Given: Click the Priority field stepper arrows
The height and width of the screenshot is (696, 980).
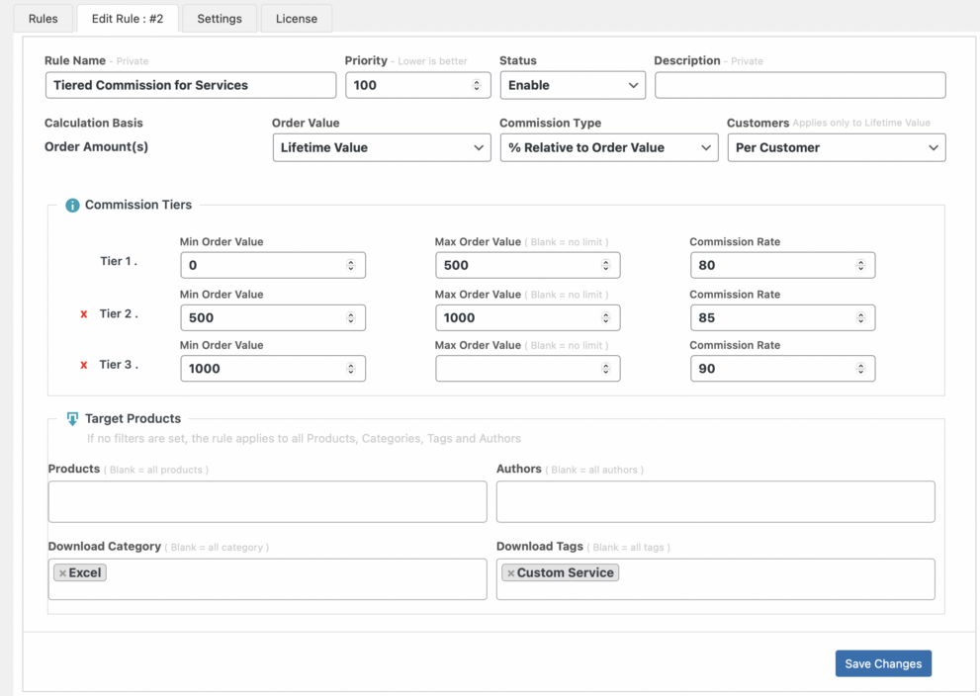Looking at the screenshot, I should (x=477, y=85).
